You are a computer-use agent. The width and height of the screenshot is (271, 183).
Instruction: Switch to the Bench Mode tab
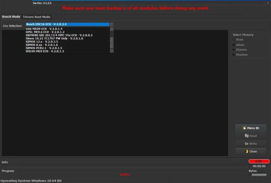pyautogui.click(x=11, y=17)
